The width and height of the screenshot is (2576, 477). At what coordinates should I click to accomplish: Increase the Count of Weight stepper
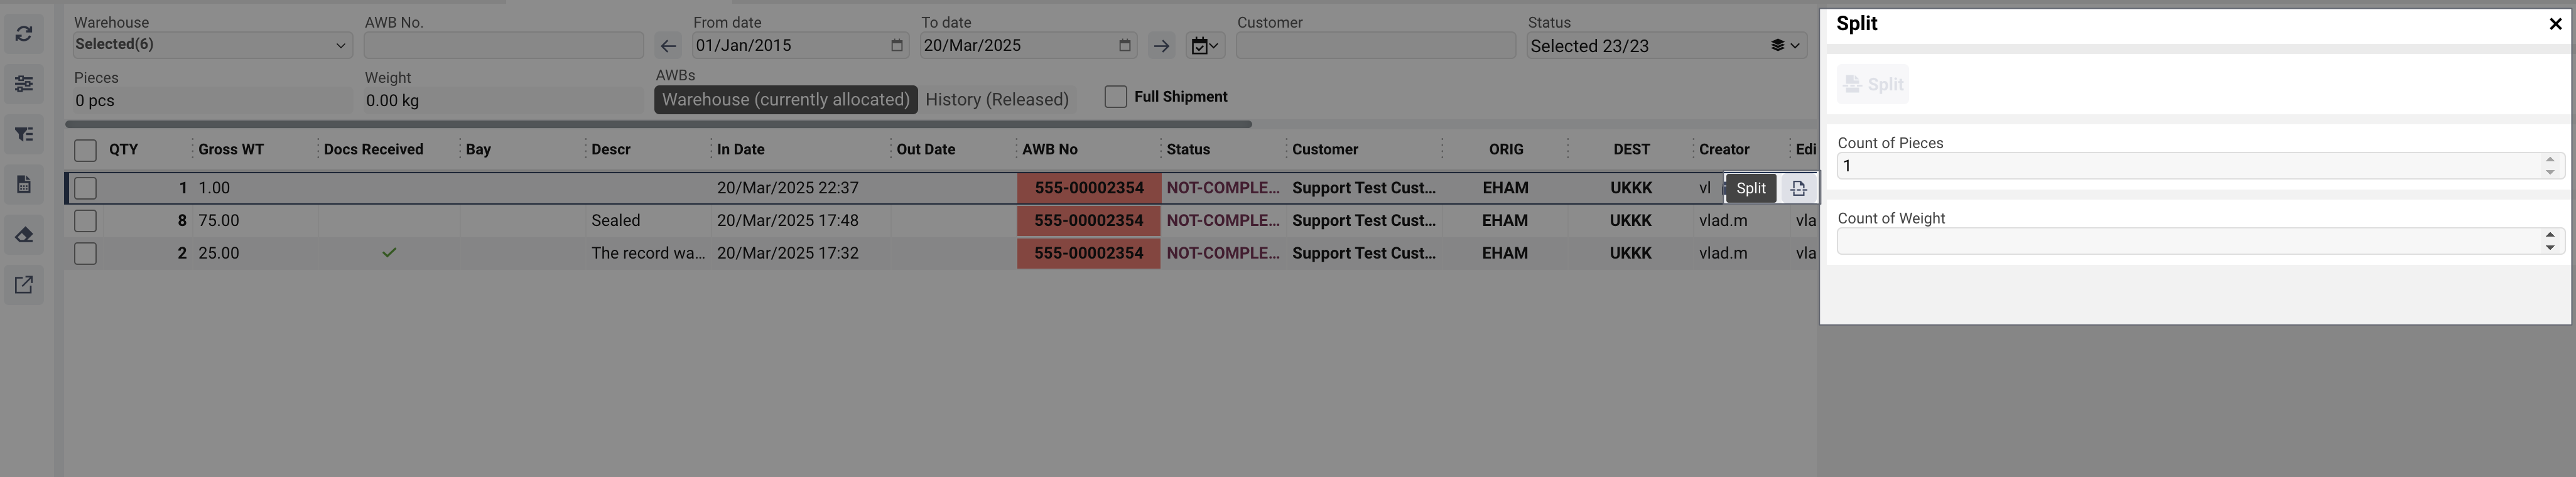tap(2549, 235)
